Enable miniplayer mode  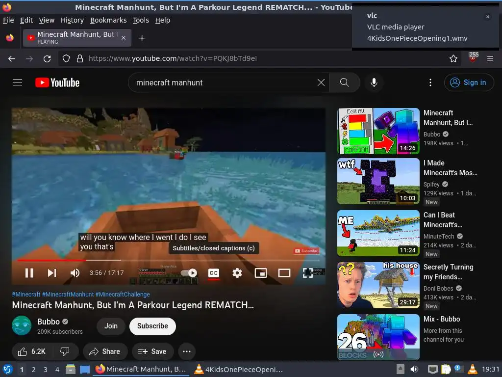click(261, 273)
